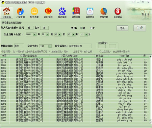Click 公司名字繁体字 column header
This screenshot has width=152, height=128.
click(x=70, y=56)
